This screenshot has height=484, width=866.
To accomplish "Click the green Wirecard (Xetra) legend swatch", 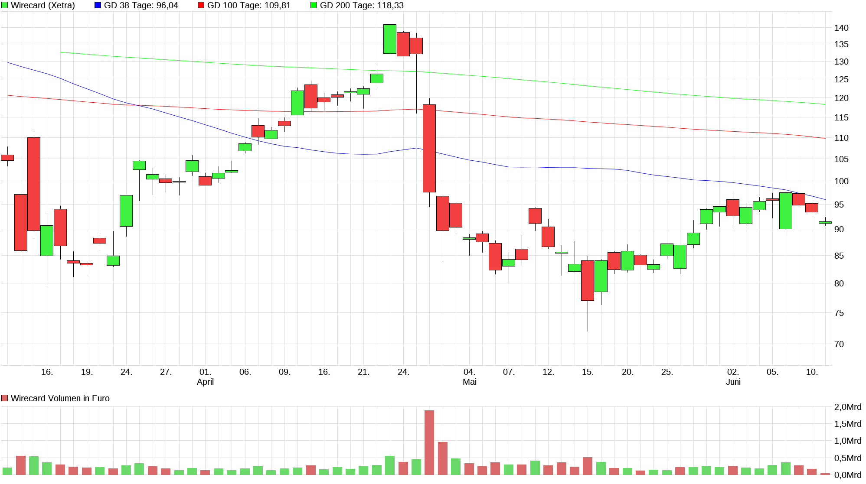I will (5, 5).
